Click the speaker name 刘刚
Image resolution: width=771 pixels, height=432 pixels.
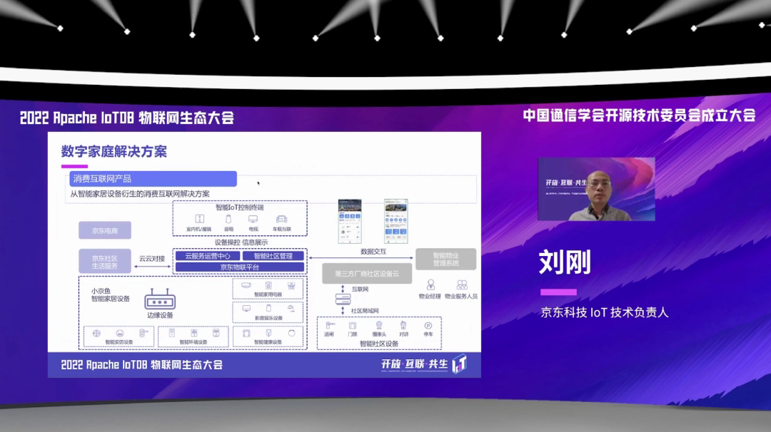point(565,262)
